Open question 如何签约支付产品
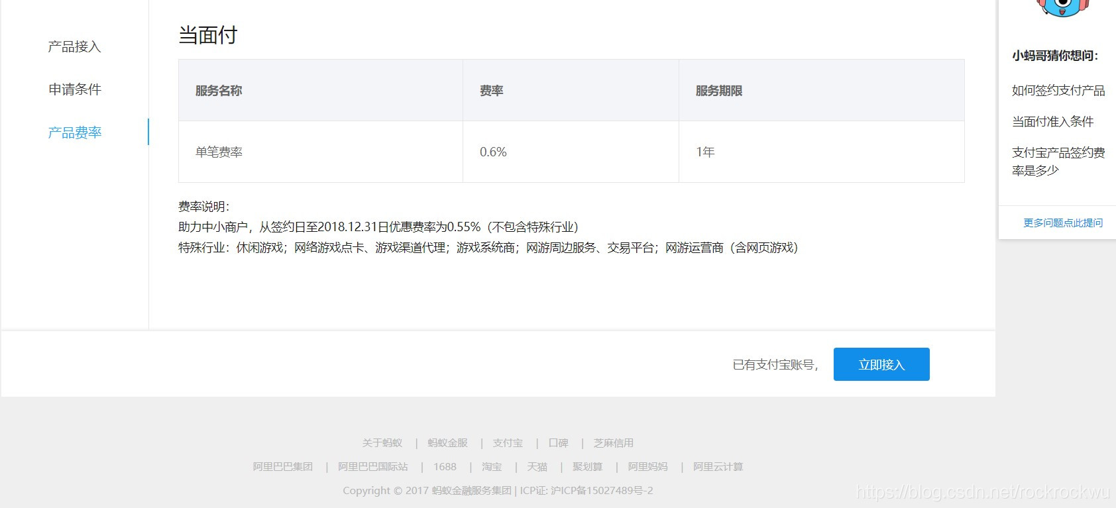Viewport: 1116px width, 508px height. click(1058, 90)
